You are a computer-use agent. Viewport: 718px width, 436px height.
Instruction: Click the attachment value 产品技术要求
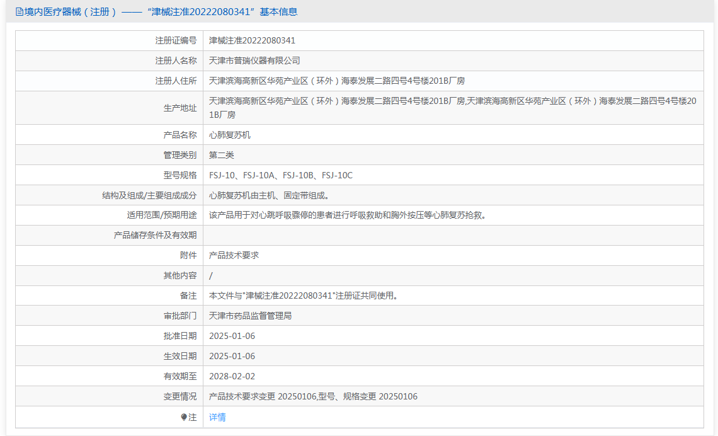coord(234,255)
